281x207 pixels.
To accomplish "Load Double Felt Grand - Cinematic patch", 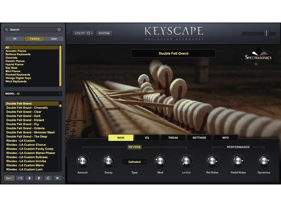I will pyautogui.click(x=32, y=108).
